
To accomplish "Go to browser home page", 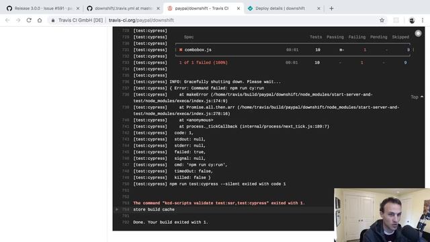I will (40, 20).
